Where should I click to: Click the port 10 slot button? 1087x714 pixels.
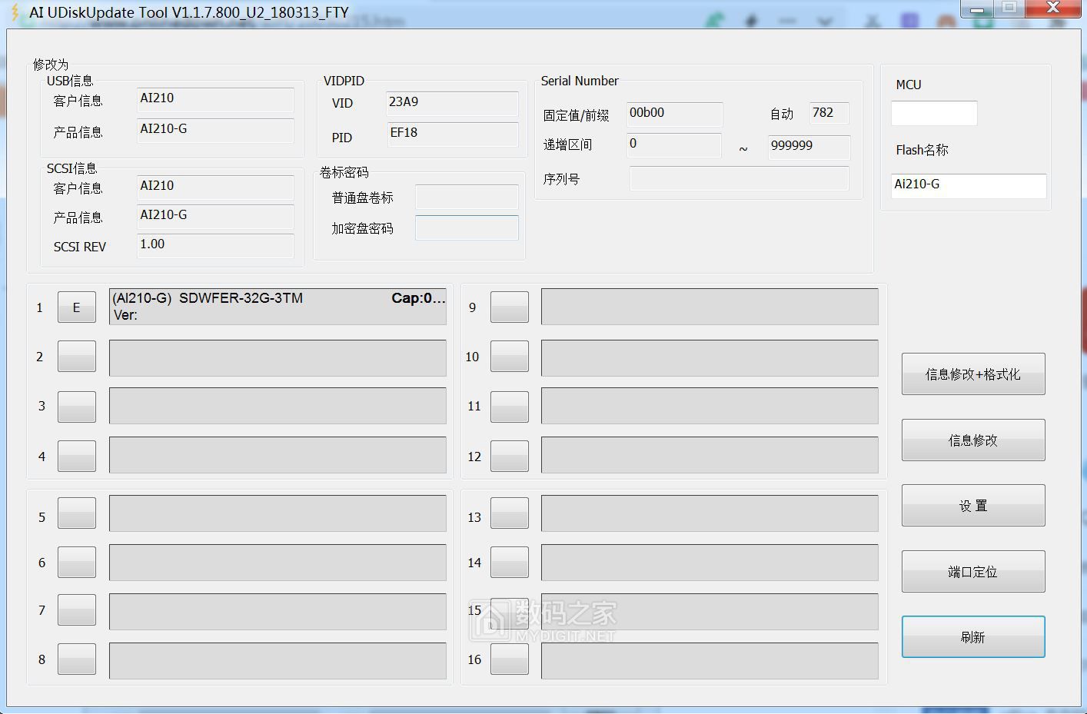click(510, 357)
